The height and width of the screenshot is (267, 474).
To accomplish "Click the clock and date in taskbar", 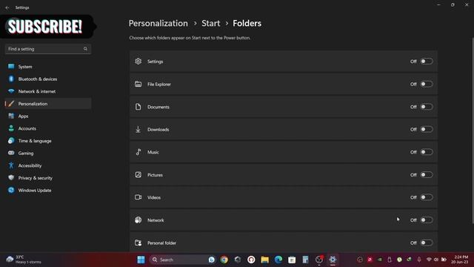I will pyautogui.click(x=460, y=260).
